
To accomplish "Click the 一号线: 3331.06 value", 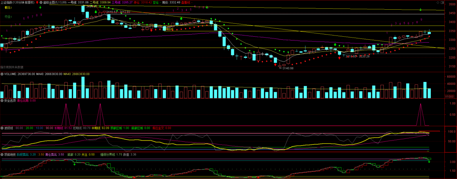I will pos(78,3).
